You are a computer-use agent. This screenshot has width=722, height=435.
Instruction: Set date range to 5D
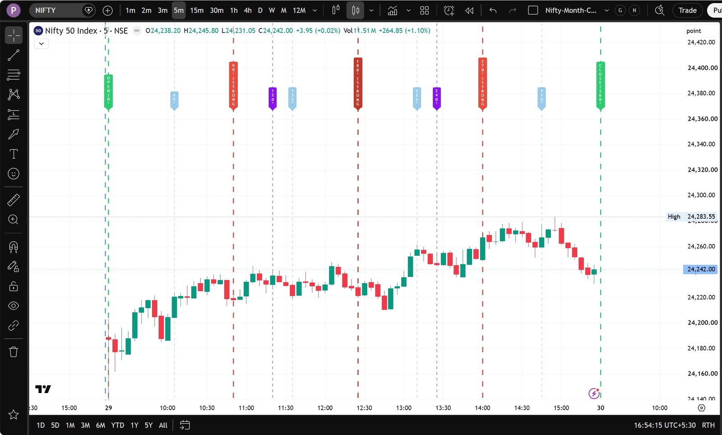55,425
